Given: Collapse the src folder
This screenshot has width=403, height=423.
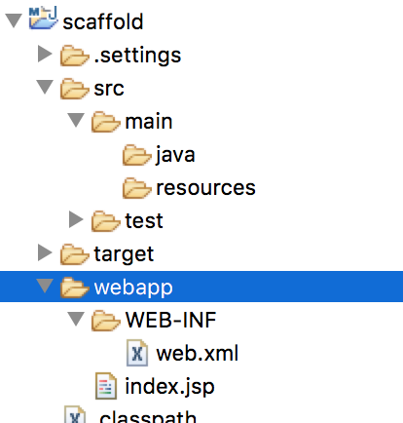Looking at the screenshot, I should click(45, 87).
